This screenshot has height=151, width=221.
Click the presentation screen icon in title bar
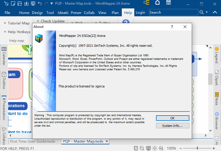coord(33,3)
